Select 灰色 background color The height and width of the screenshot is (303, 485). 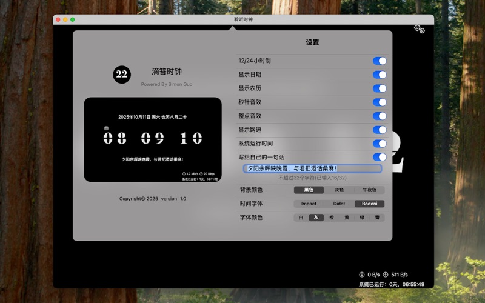339,190
